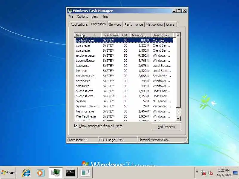Click the Processes: 18 status entry
The image size is (239, 179).
click(x=82, y=140)
